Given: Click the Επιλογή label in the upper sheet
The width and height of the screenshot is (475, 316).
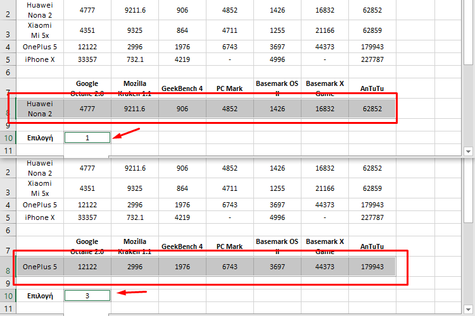Looking at the screenshot, I should tap(40, 138).
